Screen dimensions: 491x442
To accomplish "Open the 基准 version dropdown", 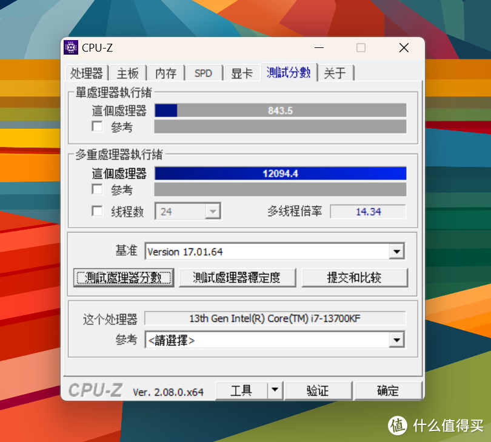I will click(397, 251).
